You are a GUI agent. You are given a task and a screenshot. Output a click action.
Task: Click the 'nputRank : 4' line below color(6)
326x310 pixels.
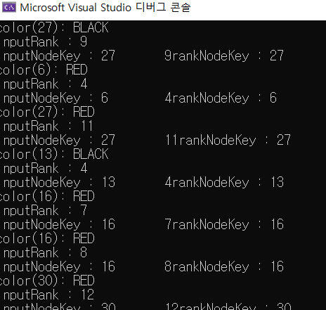(x=45, y=84)
